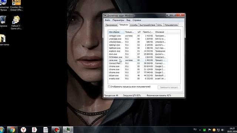Open the Counter-Strike Global Offensive desktop shortcut
This screenshot has height=133, width=237.
click(16, 6)
